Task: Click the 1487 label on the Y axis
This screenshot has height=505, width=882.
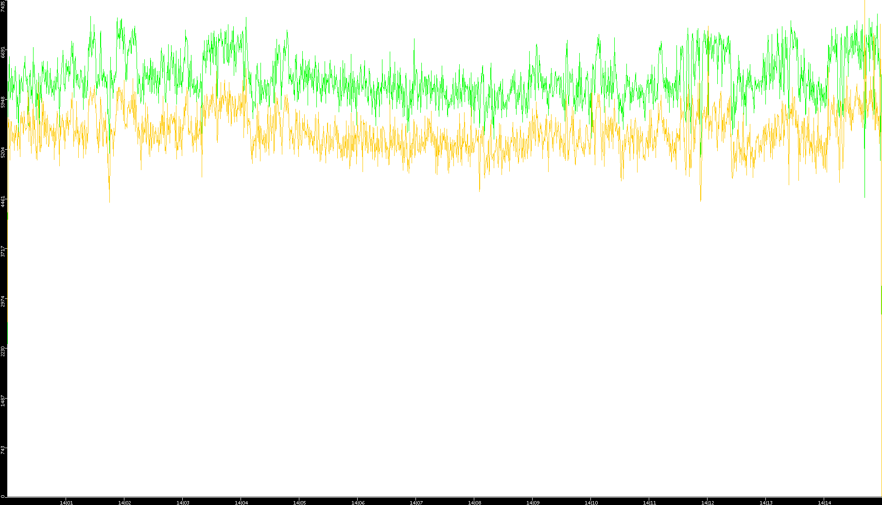Action: tap(3, 401)
